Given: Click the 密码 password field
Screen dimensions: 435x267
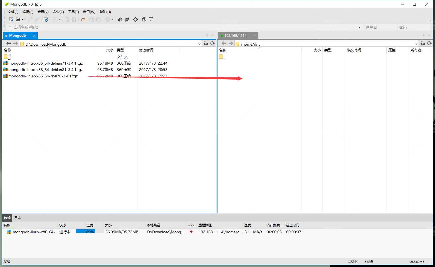Looking at the screenshot, I should (414, 27).
